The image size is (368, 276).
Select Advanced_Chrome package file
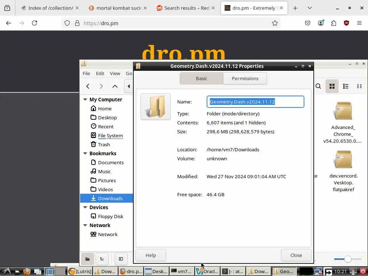point(343,123)
